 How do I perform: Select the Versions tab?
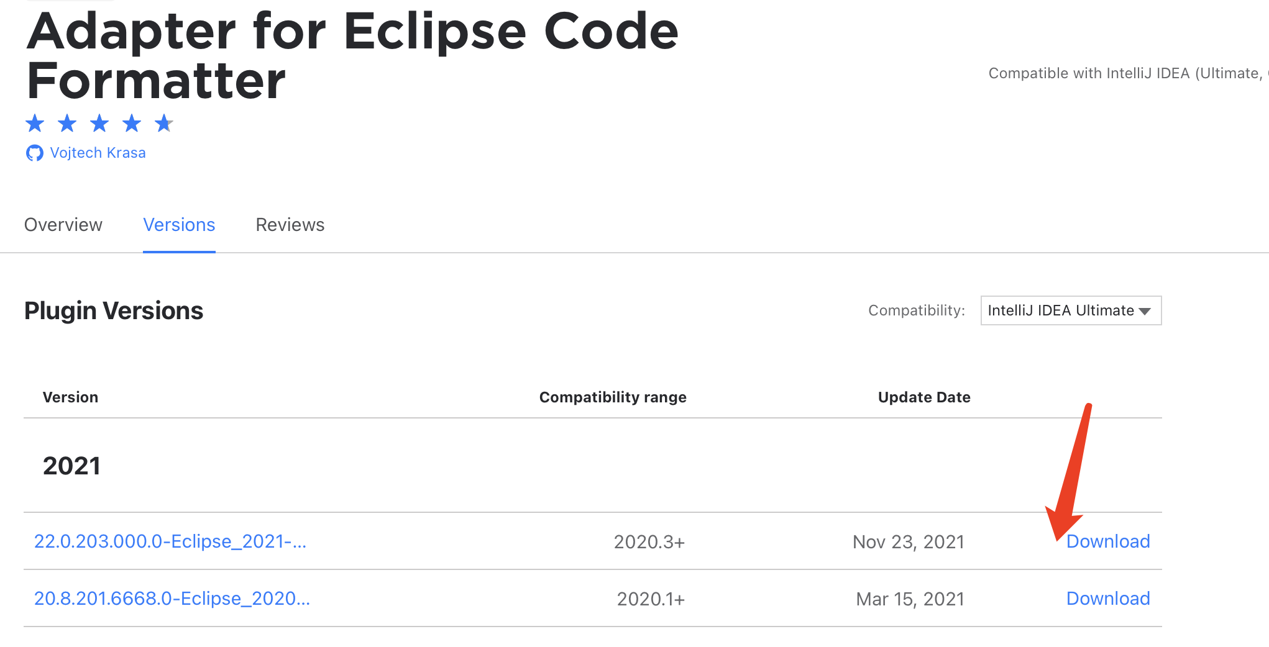click(179, 225)
